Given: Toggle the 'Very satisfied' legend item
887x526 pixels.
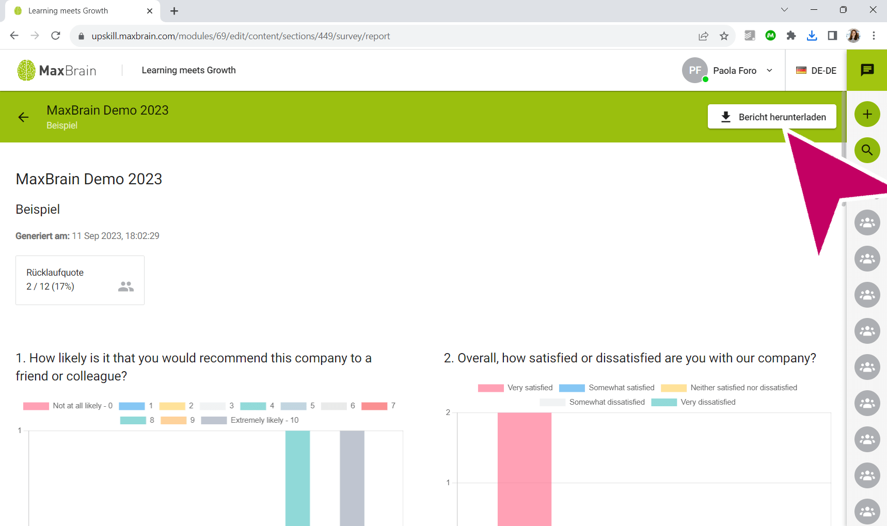Looking at the screenshot, I should [515, 388].
